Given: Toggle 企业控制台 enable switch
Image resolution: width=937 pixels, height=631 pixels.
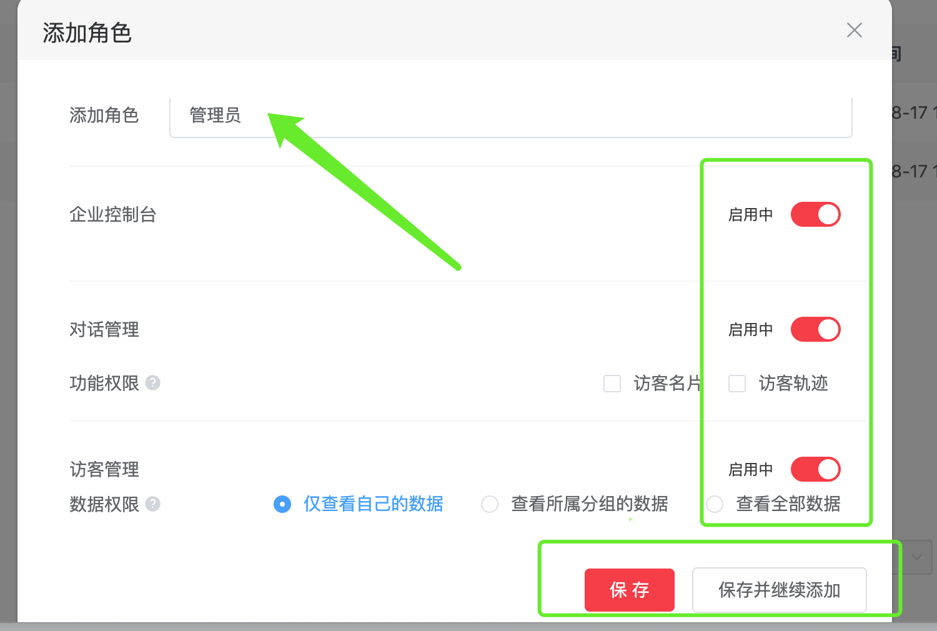Looking at the screenshot, I should (x=815, y=214).
